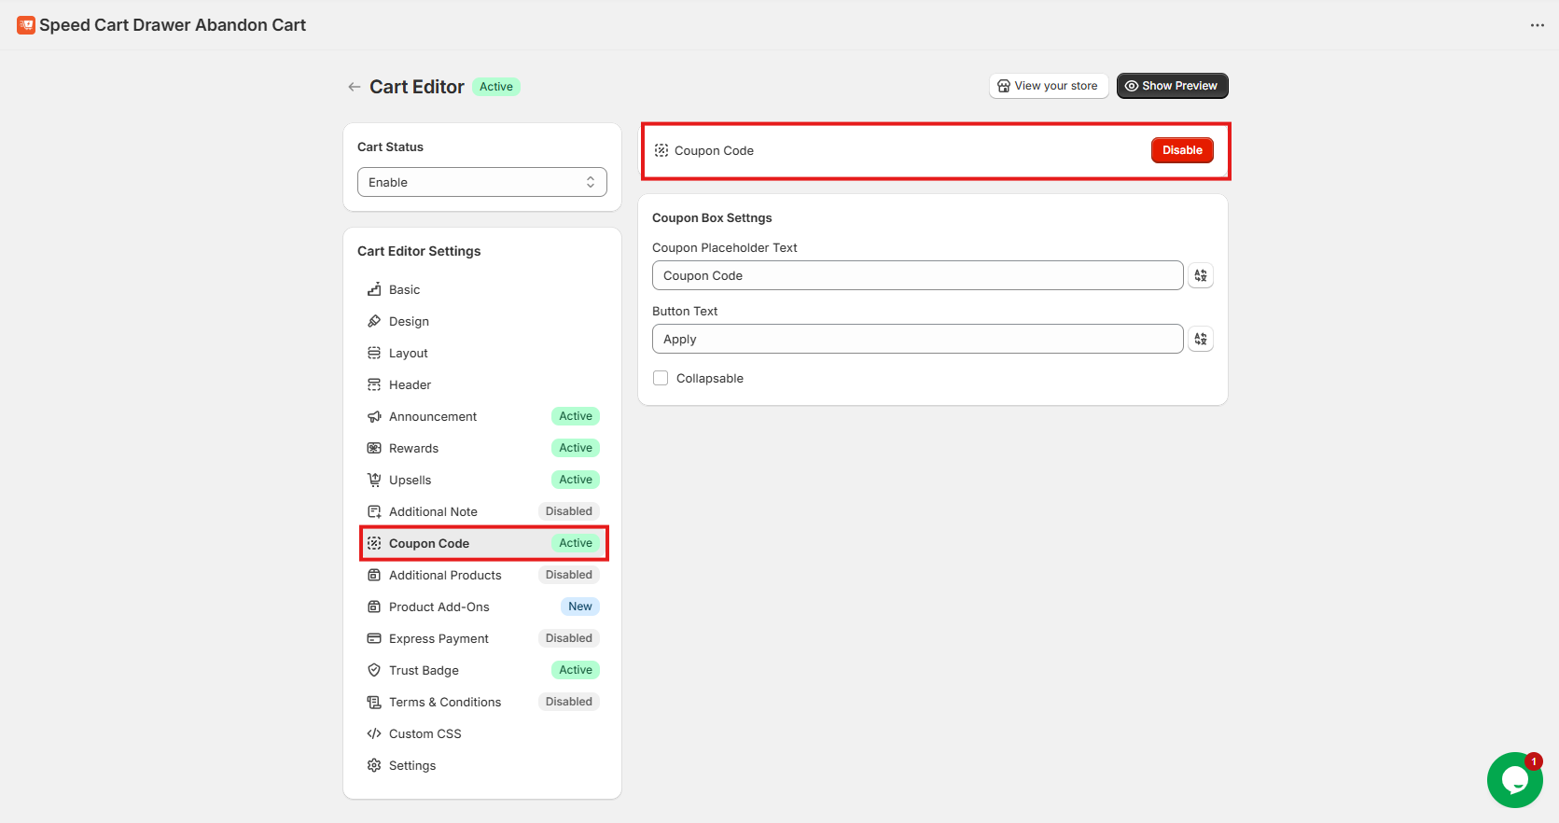
Task: Open the Design settings section
Action: coord(409,321)
